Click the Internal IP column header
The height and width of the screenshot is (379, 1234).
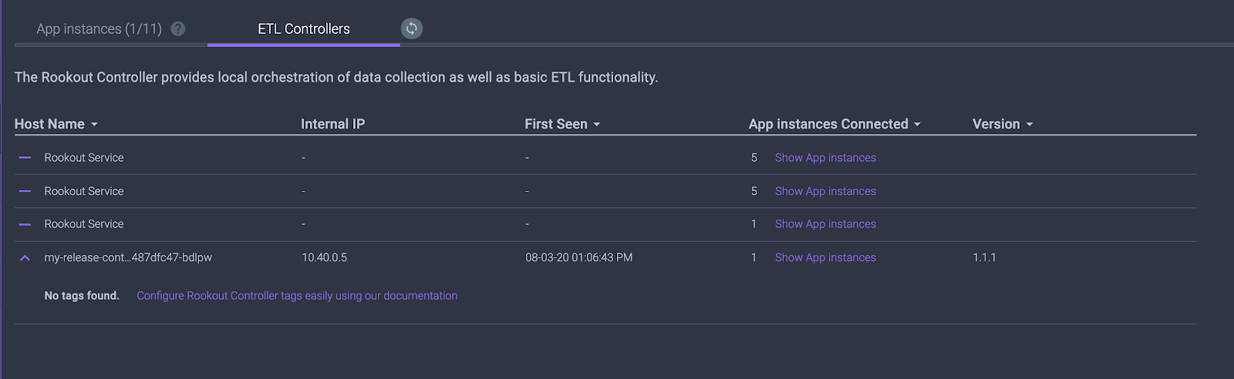pyautogui.click(x=332, y=124)
